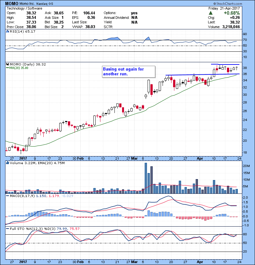Click the Full STO %K value 79.99
Screen dimensions: 255x265
(x=62, y=229)
